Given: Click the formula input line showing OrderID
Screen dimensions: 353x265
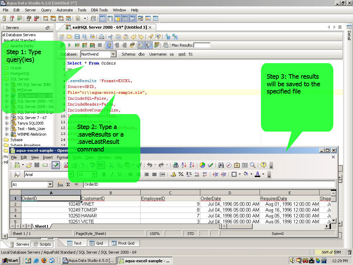Looking at the screenshot, I should point(209,185).
